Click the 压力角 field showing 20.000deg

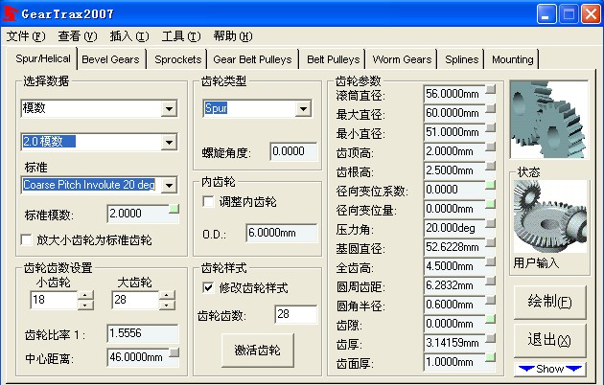tap(454, 228)
